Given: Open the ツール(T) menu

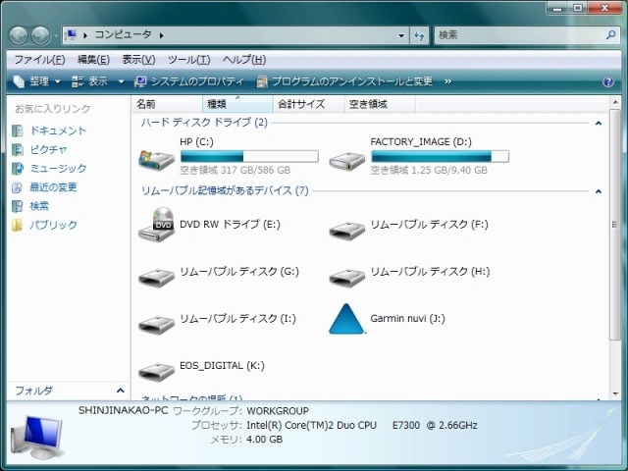Looking at the screenshot, I should coord(189,60).
